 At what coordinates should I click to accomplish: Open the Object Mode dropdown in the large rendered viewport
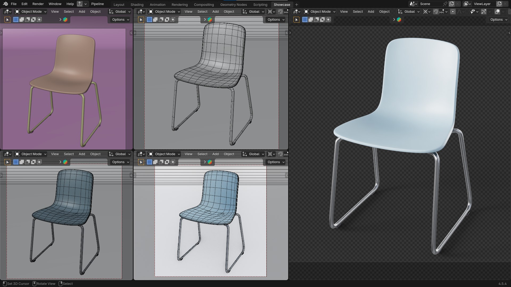[320, 11]
